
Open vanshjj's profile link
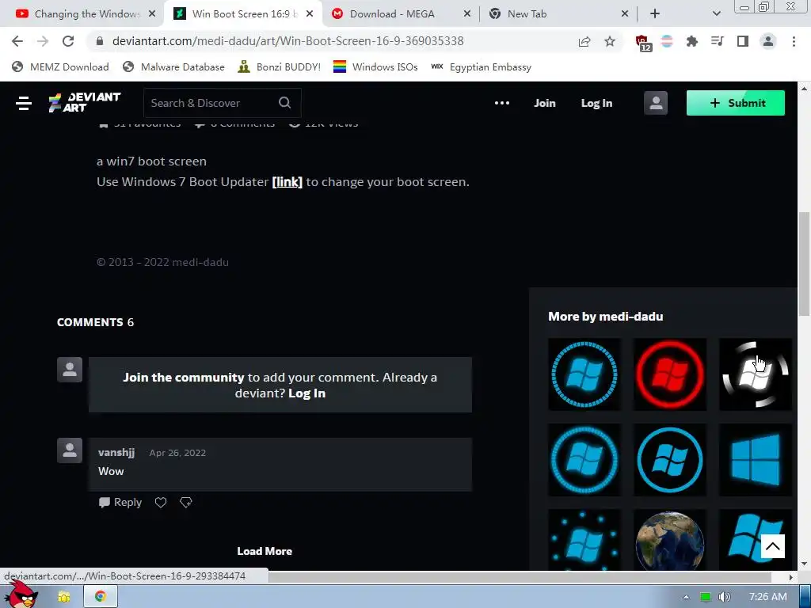click(116, 452)
